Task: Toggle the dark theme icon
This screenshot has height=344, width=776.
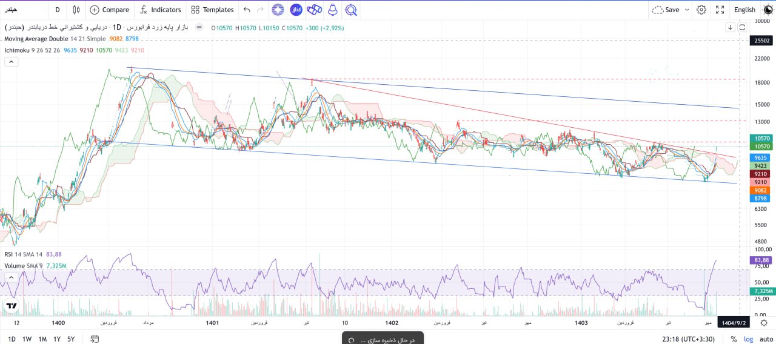Action: pyautogui.click(x=768, y=10)
